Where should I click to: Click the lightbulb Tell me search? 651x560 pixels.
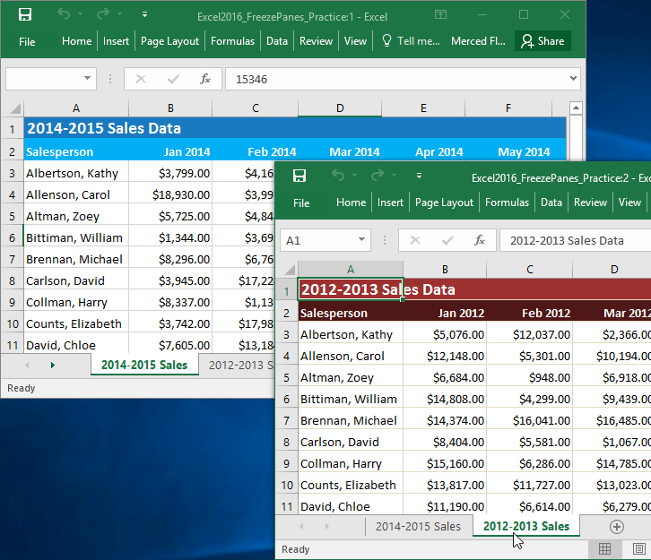[387, 41]
